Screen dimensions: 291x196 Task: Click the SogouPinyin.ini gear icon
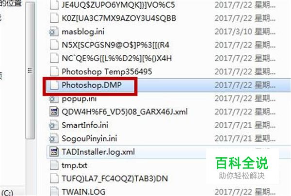tap(54, 139)
